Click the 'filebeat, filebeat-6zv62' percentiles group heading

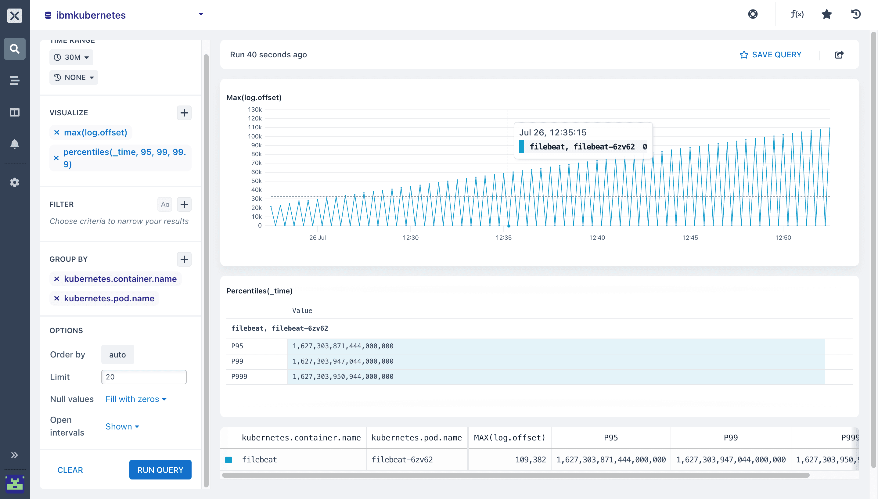(x=279, y=328)
